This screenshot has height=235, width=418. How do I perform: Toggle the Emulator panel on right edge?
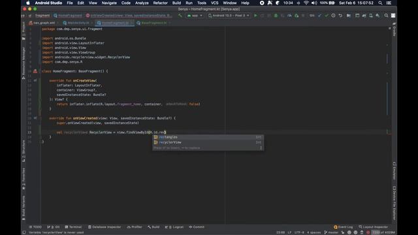[394, 171]
